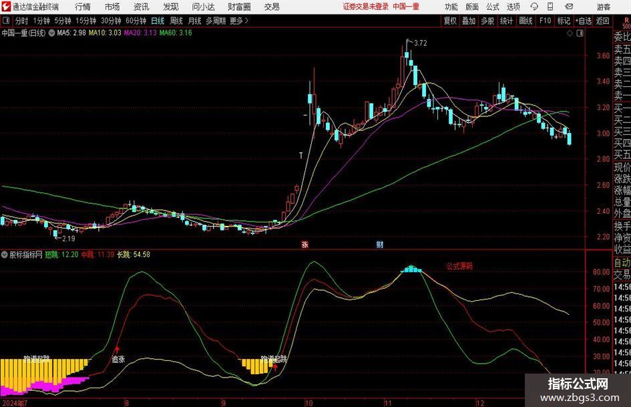
Task: Open the 功能 menu
Action: pyautogui.click(x=451, y=7)
